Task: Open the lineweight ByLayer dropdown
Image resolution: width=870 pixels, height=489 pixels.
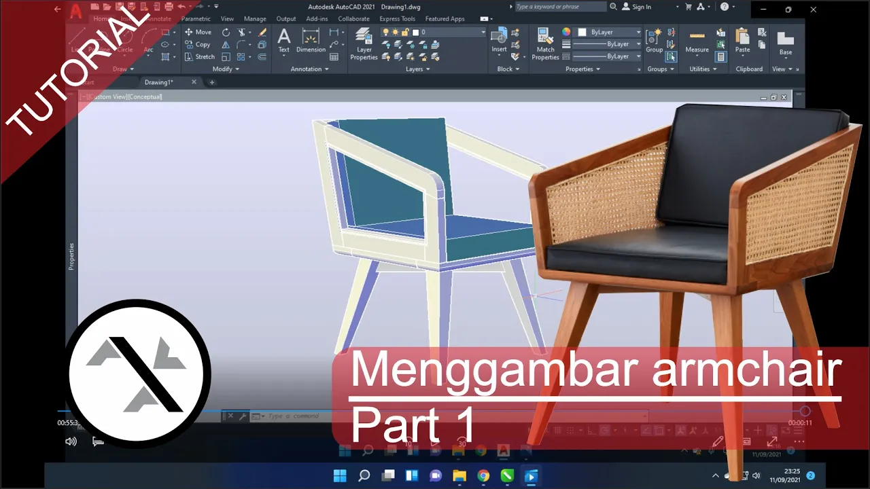Action: (x=638, y=44)
